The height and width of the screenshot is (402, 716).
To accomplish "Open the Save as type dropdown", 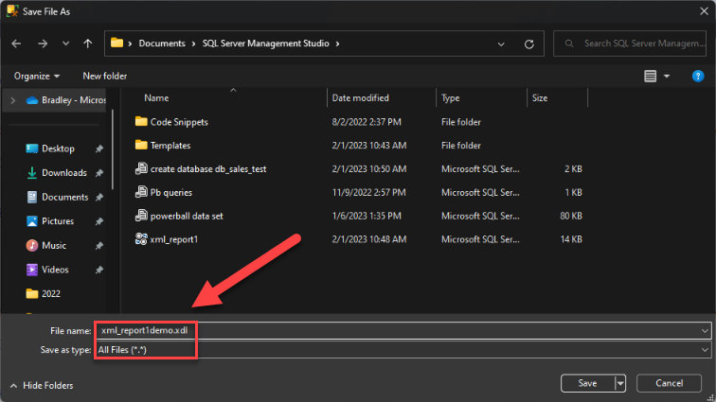I will pos(404,350).
